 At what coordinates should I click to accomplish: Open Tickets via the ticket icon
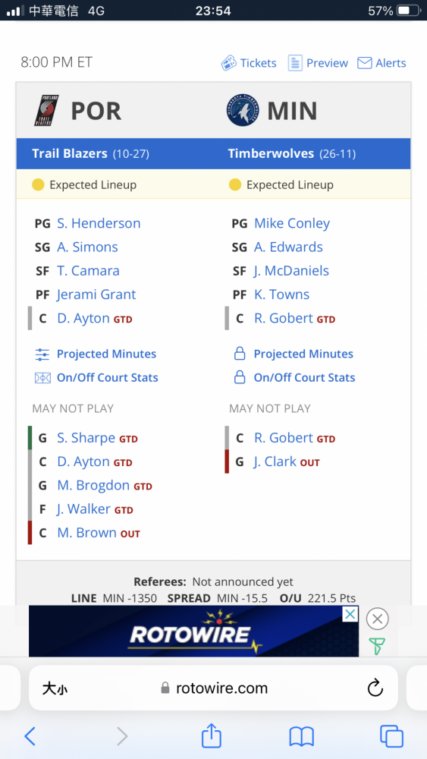(x=229, y=63)
